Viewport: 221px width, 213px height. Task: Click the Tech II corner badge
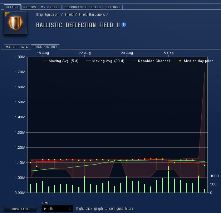(x=7, y=14)
